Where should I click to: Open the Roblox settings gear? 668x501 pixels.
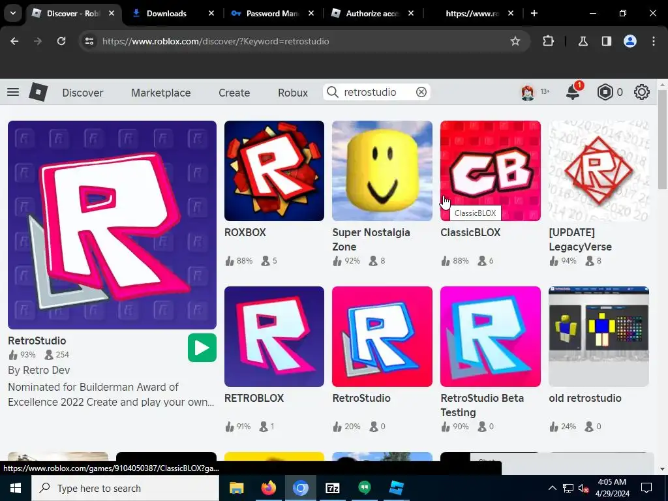coord(642,92)
